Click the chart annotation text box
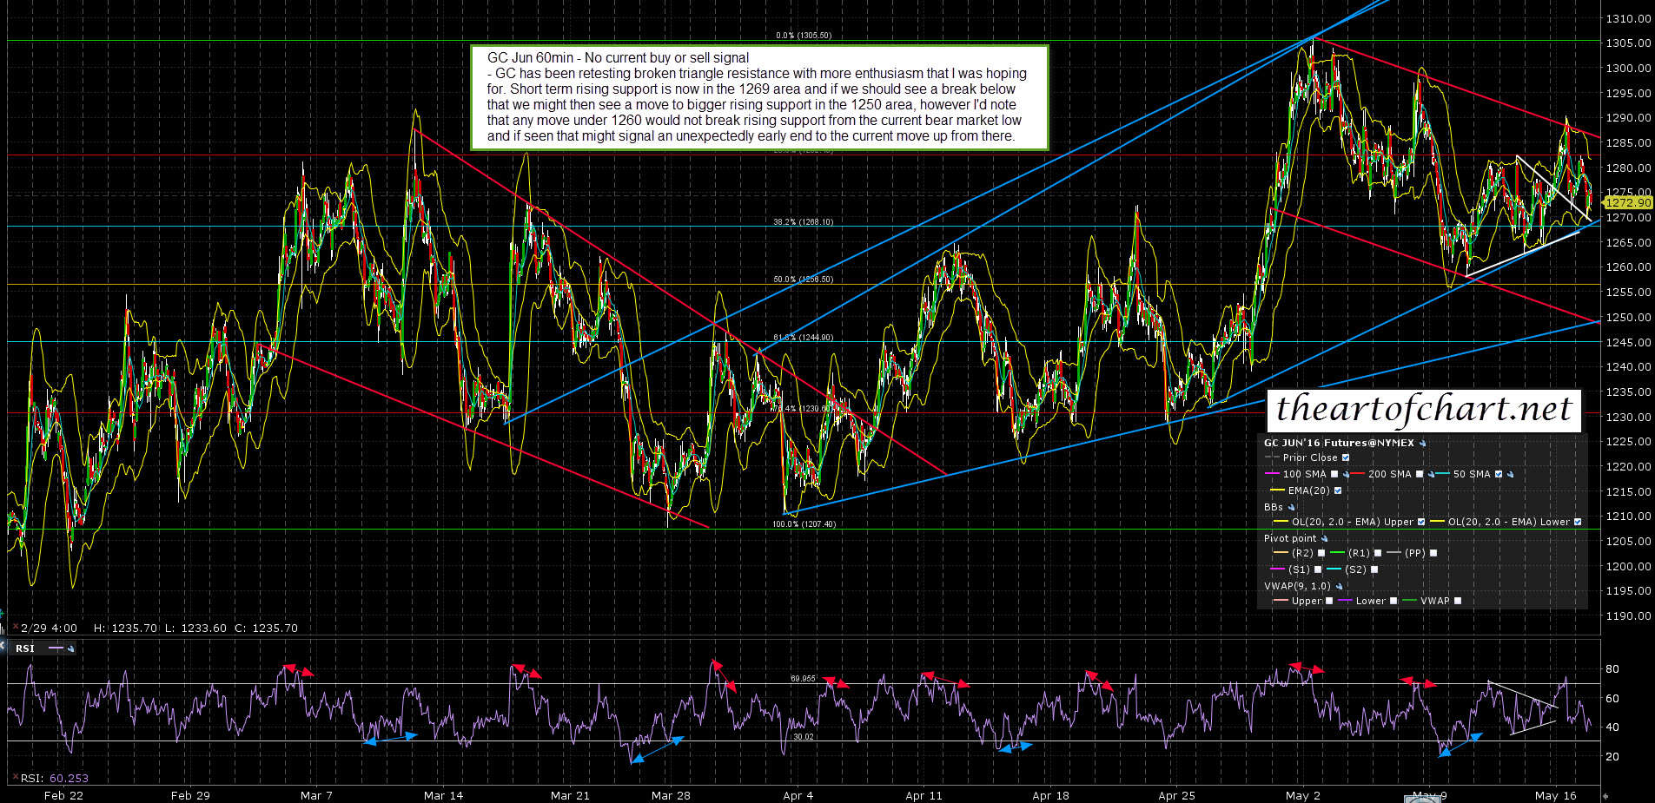 [759, 97]
